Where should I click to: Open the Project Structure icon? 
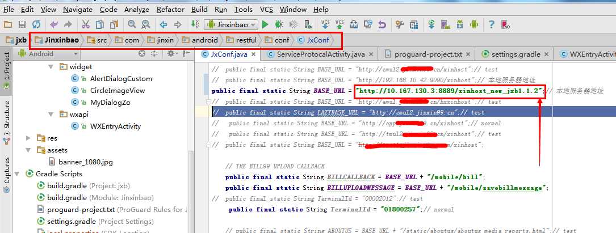[414, 24]
